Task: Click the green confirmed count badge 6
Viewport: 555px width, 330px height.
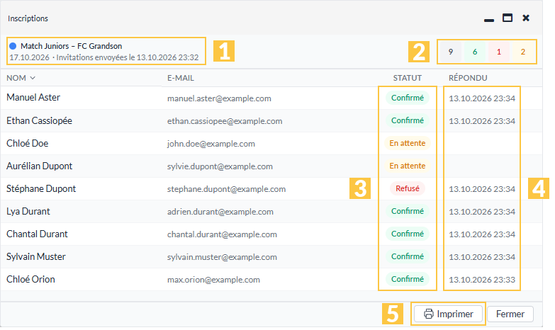Action: [x=475, y=52]
